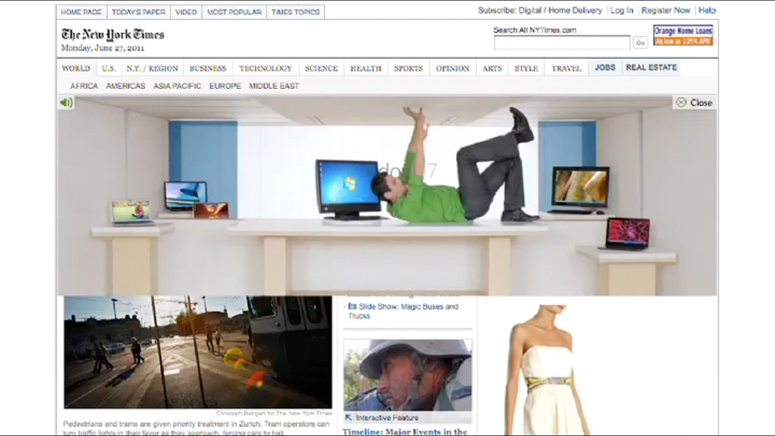Click the Orange Home Loans ad banner
The height and width of the screenshot is (436, 775).
click(683, 36)
